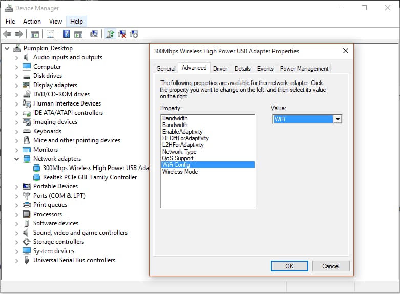Select the WiFi Config property
Viewport: 400px width, 294px height.
pos(208,165)
